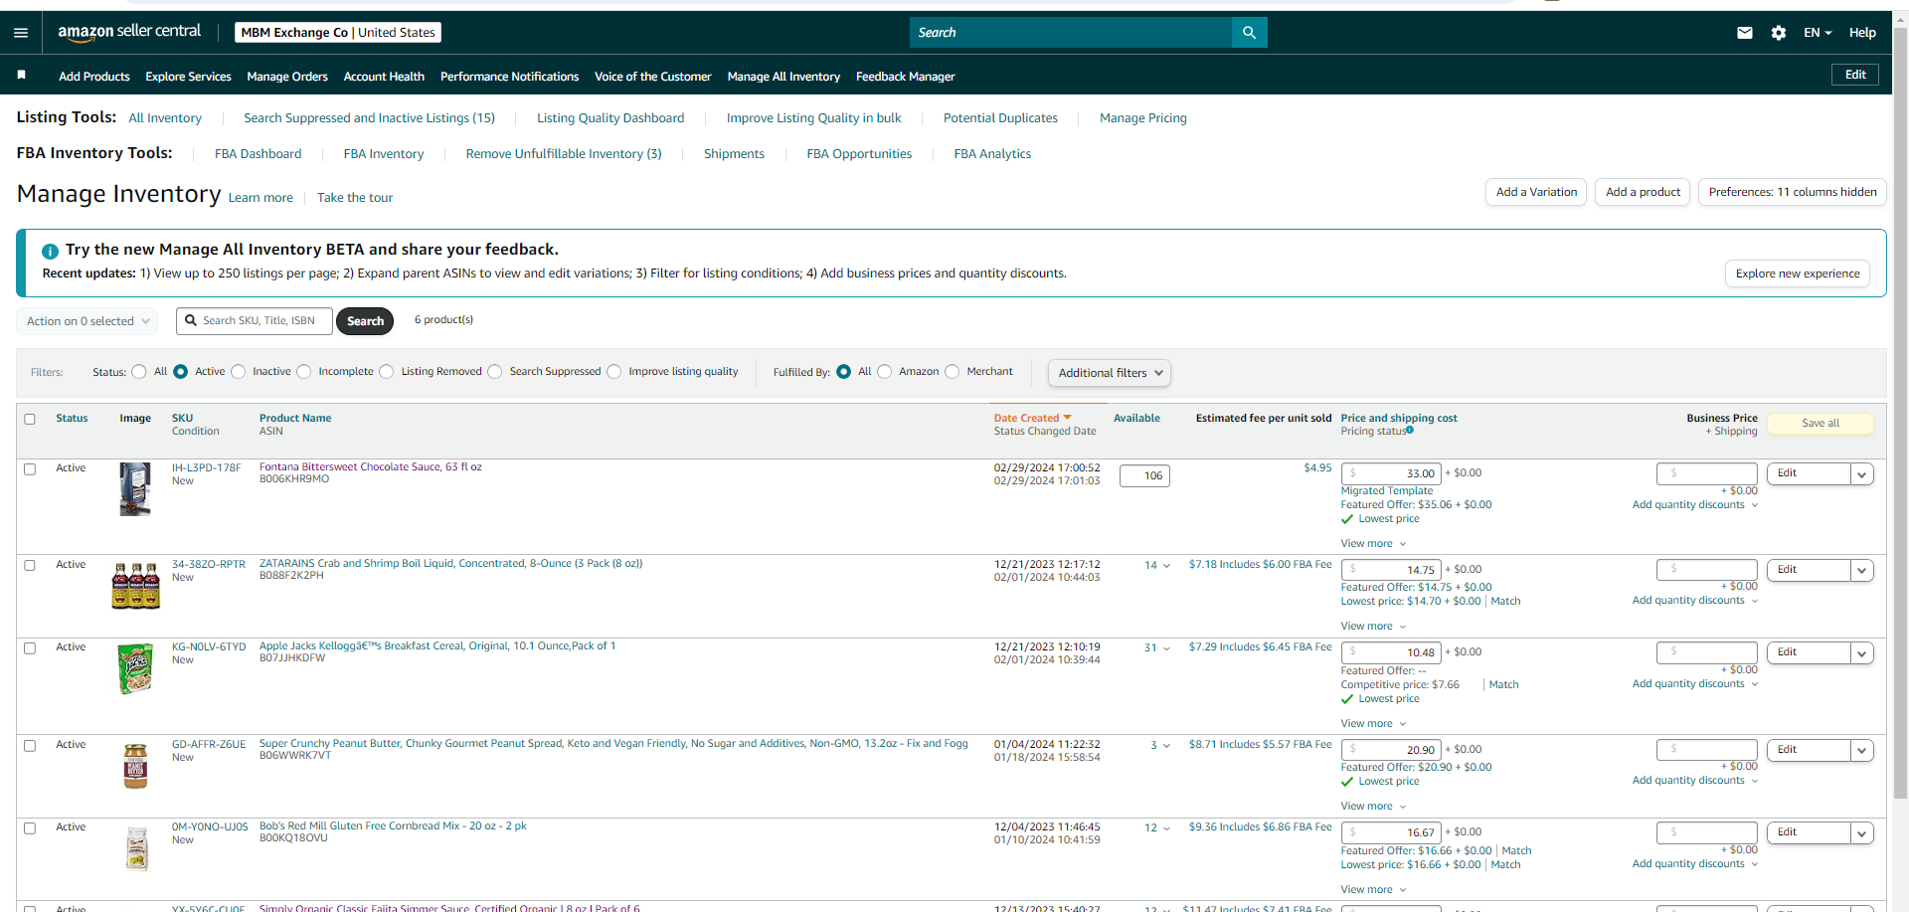Select Fulfilled By Amazon radio button
The width and height of the screenshot is (1909, 912).
[x=885, y=372]
